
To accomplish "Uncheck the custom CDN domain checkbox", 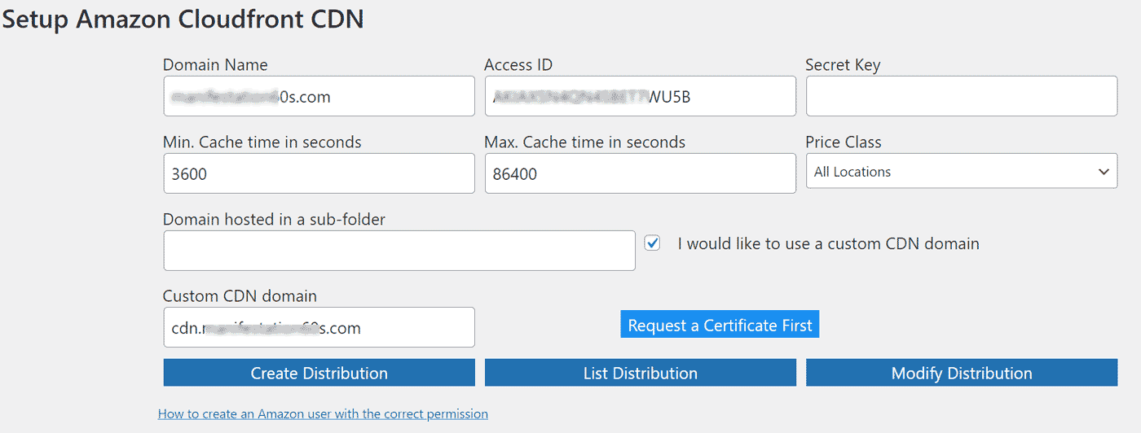I will (652, 243).
